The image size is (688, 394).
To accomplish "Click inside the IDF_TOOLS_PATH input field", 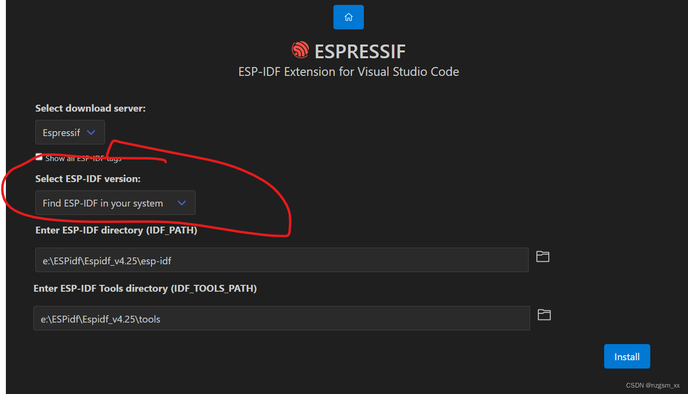I will tap(281, 318).
